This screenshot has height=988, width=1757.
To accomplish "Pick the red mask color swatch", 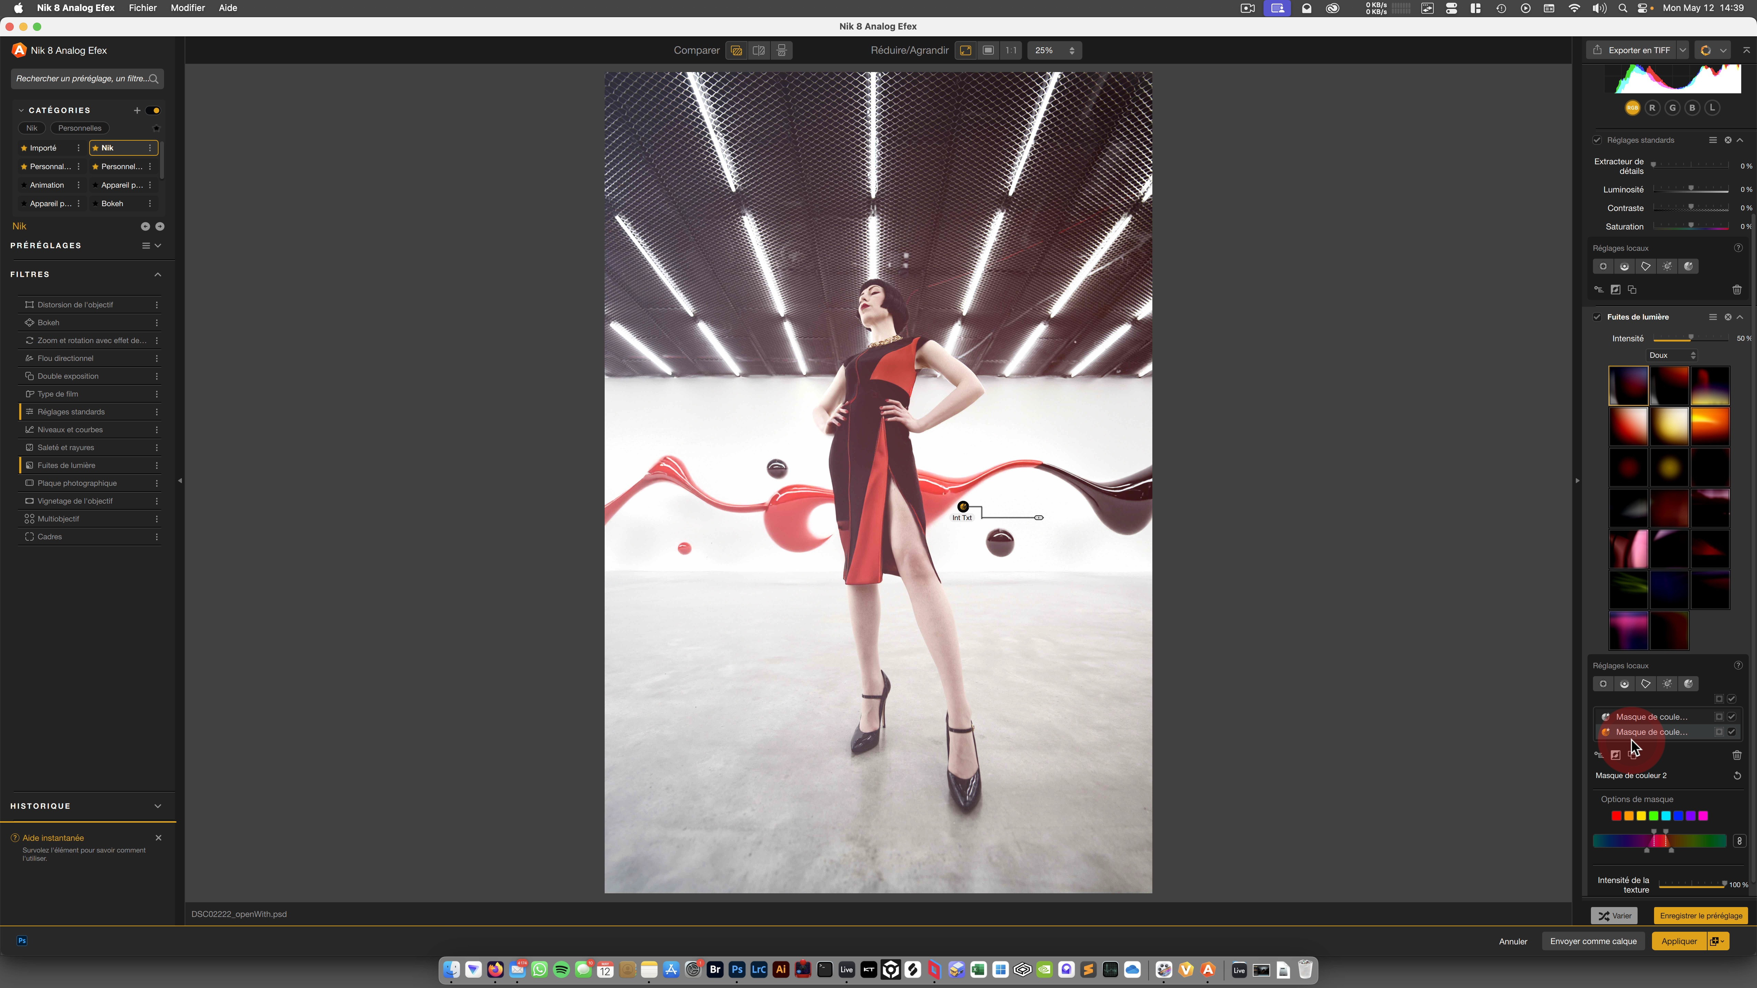I will coord(1616,816).
